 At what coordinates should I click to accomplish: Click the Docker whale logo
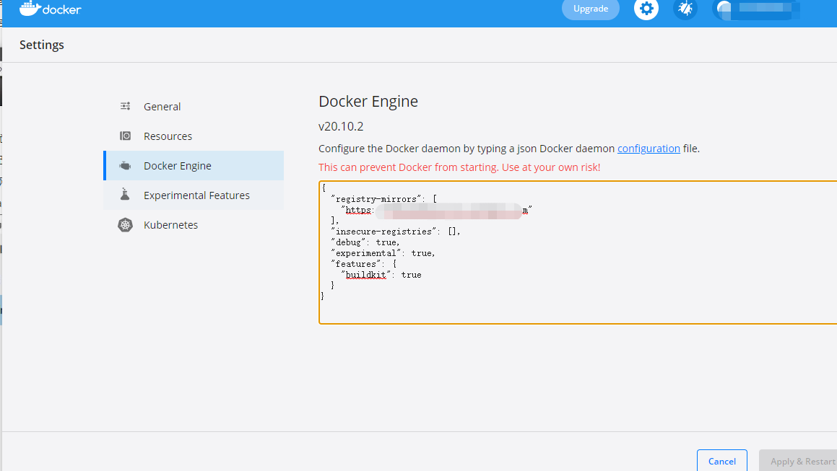tap(50, 8)
